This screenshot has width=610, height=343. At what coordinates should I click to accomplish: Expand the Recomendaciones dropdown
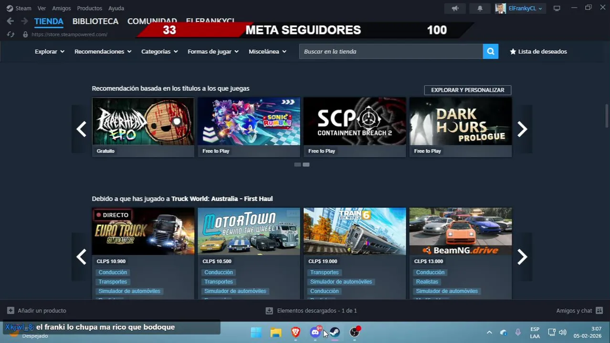(x=103, y=51)
